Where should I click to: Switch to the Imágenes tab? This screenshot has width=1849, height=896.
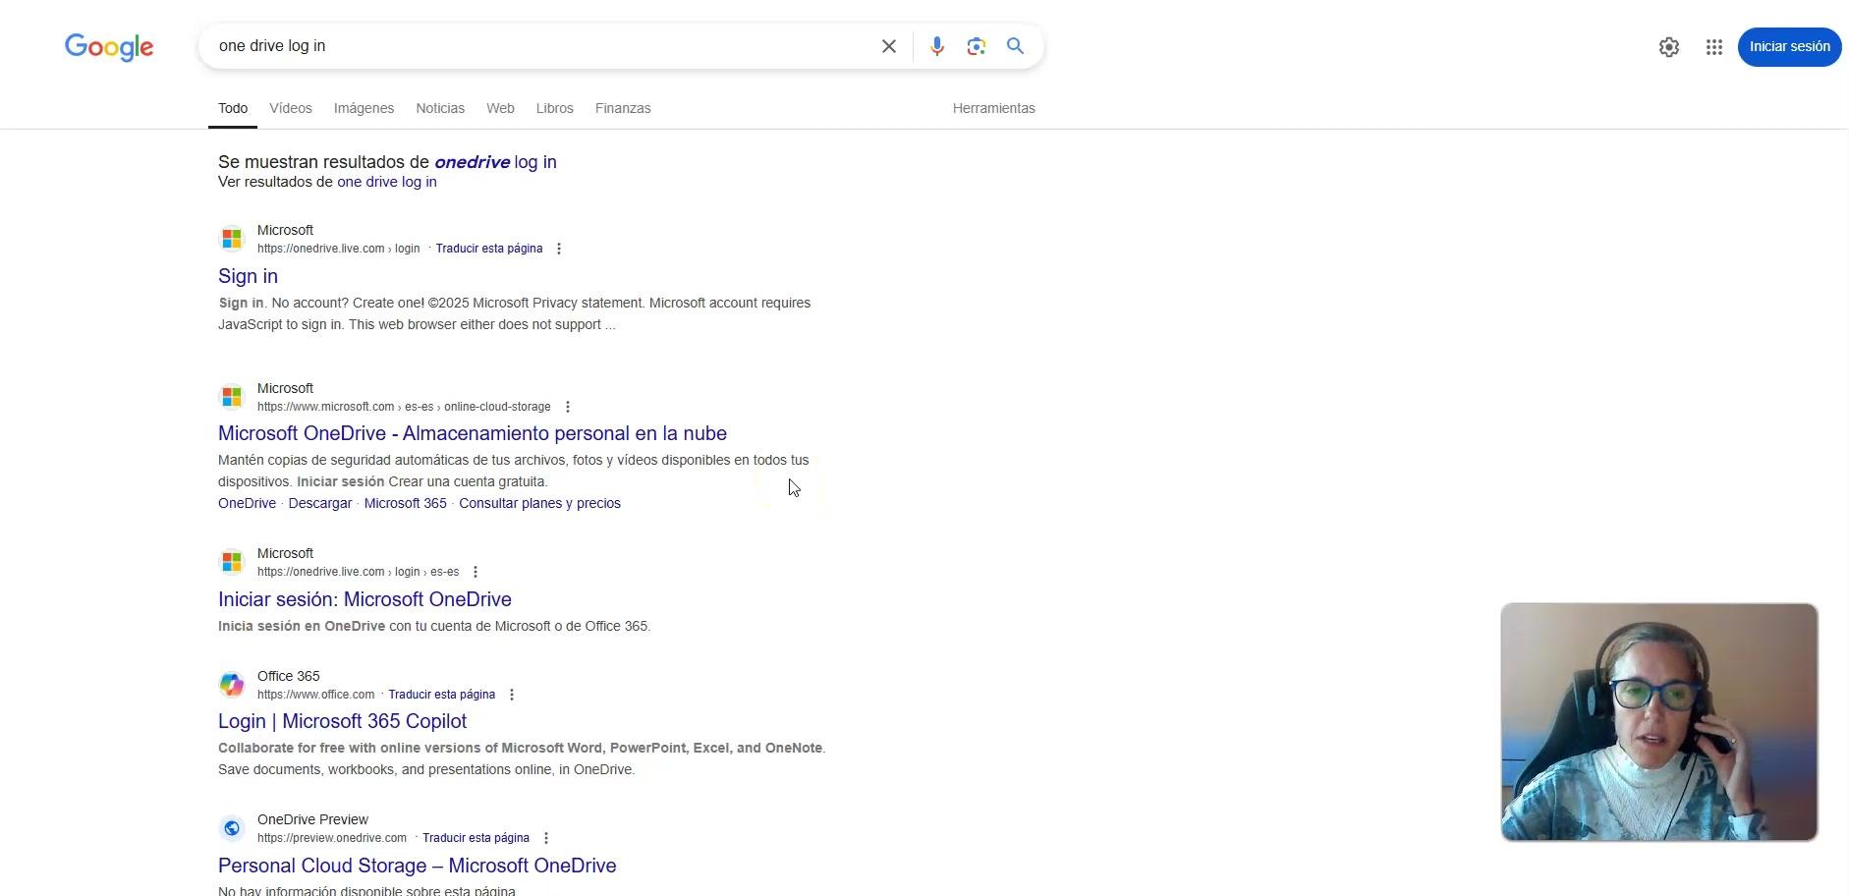(364, 108)
